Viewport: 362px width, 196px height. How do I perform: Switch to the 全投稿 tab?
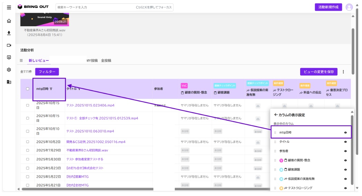[106, 60]
